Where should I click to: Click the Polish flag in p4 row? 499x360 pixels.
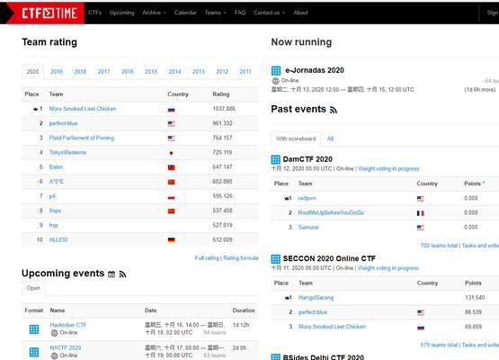coord(171,196)
